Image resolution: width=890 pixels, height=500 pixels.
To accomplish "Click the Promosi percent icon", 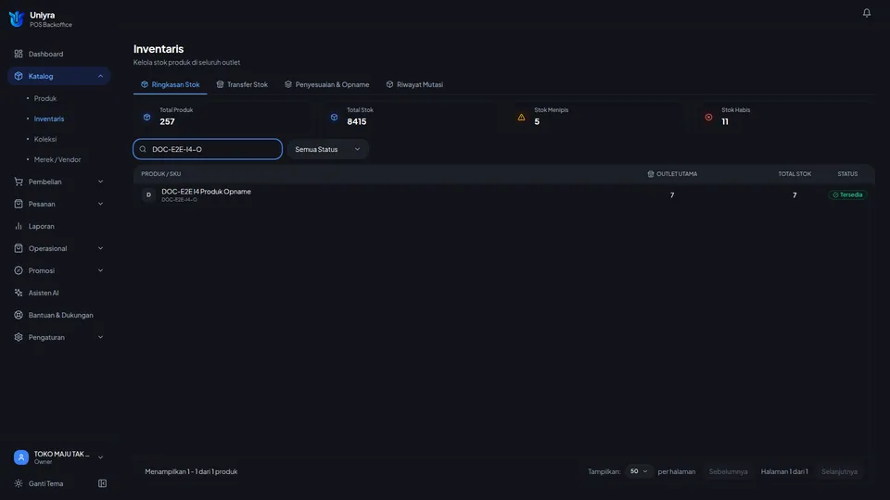I will coord(19,270).
